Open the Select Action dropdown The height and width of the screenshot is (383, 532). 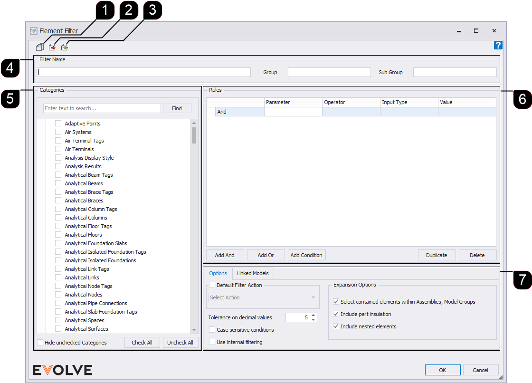tap(263, 297)
